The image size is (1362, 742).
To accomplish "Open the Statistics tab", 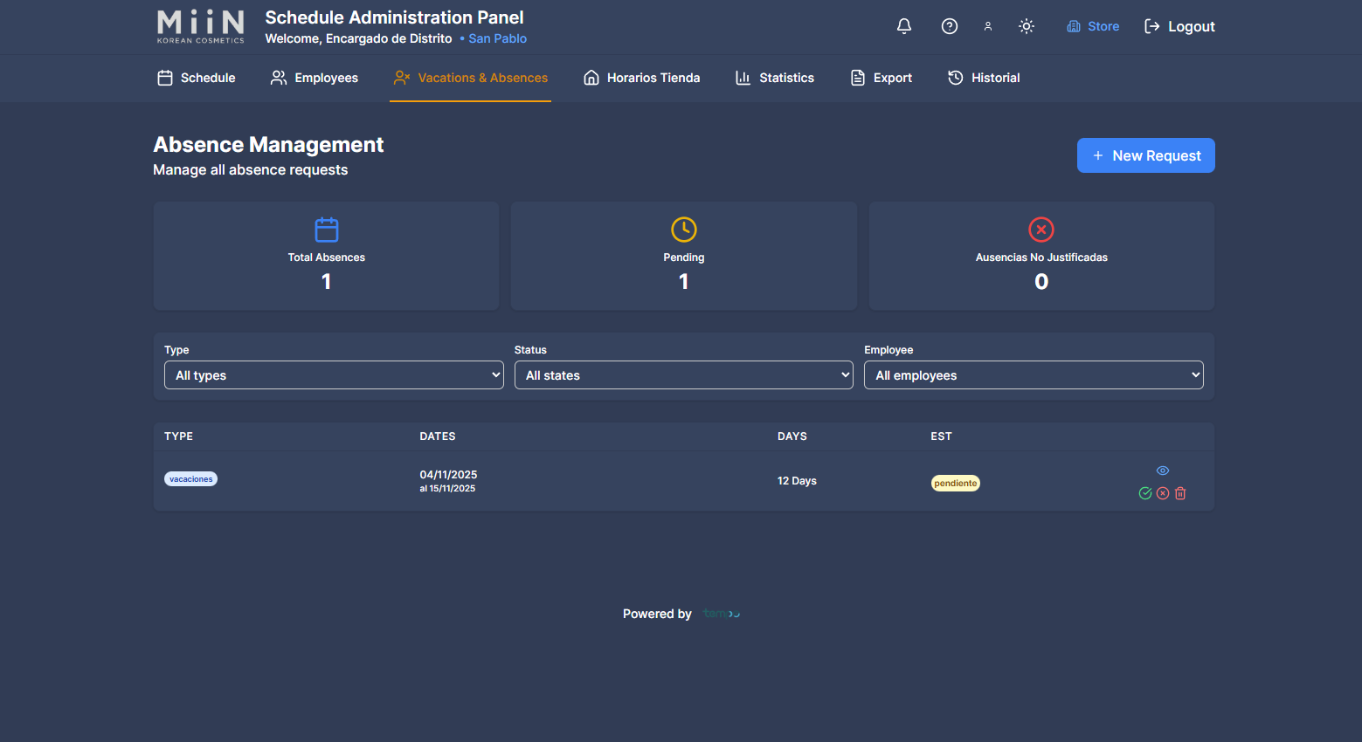I will click(774, 78).
